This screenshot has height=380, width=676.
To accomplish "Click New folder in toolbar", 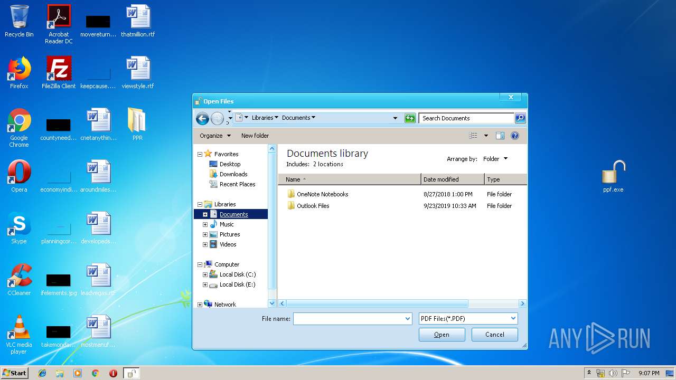I will (255, 136).
